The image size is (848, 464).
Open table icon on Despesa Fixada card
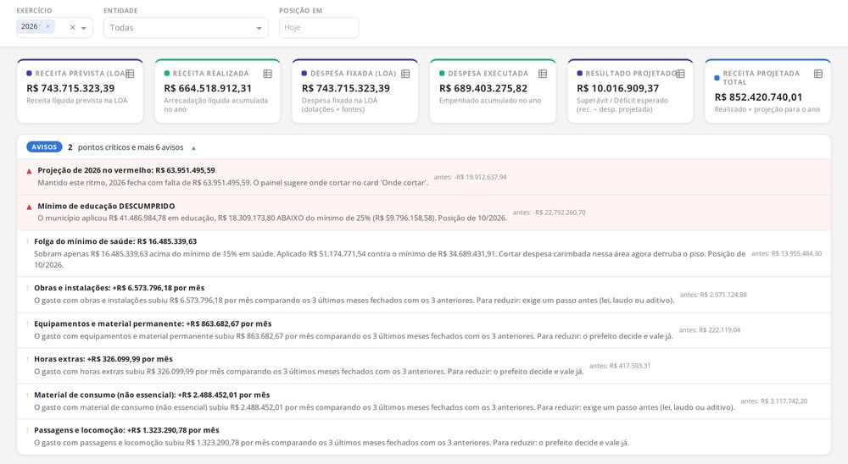[x=405, y=74]
